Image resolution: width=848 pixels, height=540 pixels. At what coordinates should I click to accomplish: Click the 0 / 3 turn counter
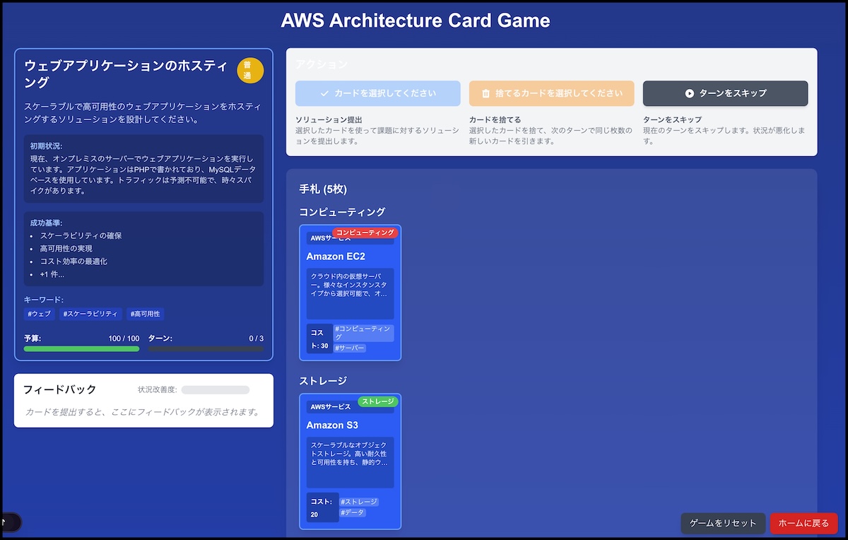256,339
